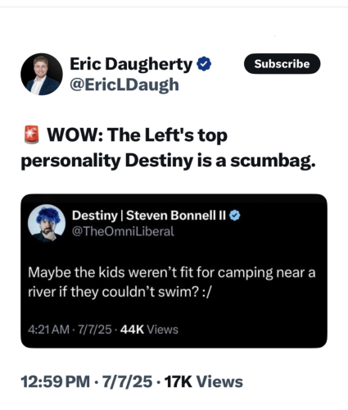Open Eric Daugherty's profile picture
The width and height of the screenshot is (348, 410).
click(42, 75)
